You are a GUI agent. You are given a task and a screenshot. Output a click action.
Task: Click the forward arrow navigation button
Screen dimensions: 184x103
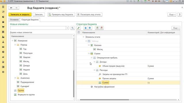[x=16, y=8]
